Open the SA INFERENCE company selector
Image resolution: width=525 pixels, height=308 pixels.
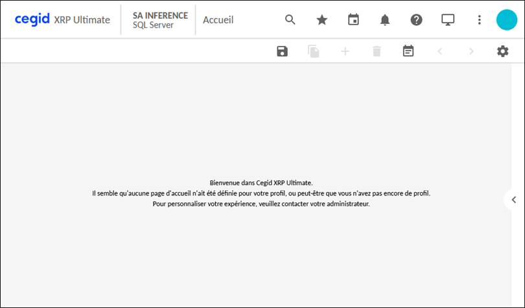click(x=160, y=20)
